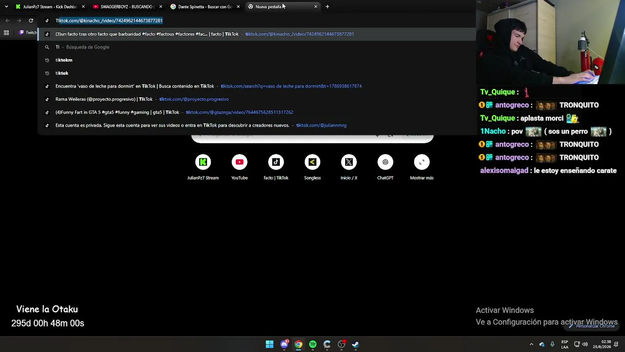Open a new tab with the plus button
The width and height of the screenshot is (625, 352).
(327, 7)
